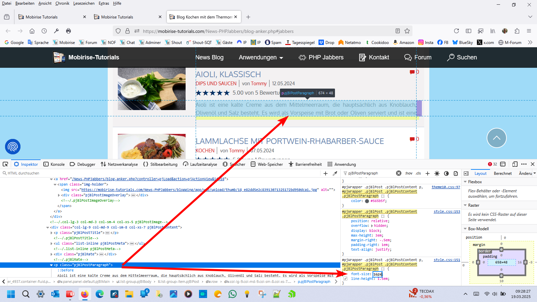The image size is (537, 302).
Task: Click the eyedropper icon in the inspector
Action: pos(335,173)
